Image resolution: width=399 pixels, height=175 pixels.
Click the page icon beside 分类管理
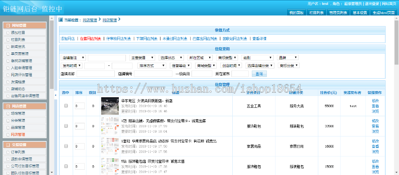[x=8, y=121]
